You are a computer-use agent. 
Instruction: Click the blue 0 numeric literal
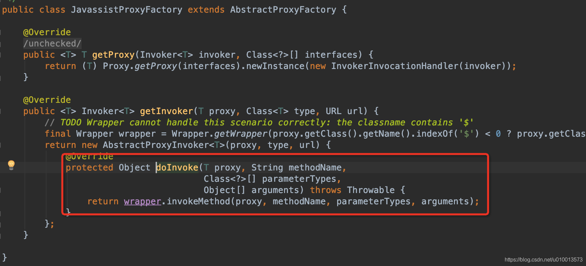click(x=498, y=134)
